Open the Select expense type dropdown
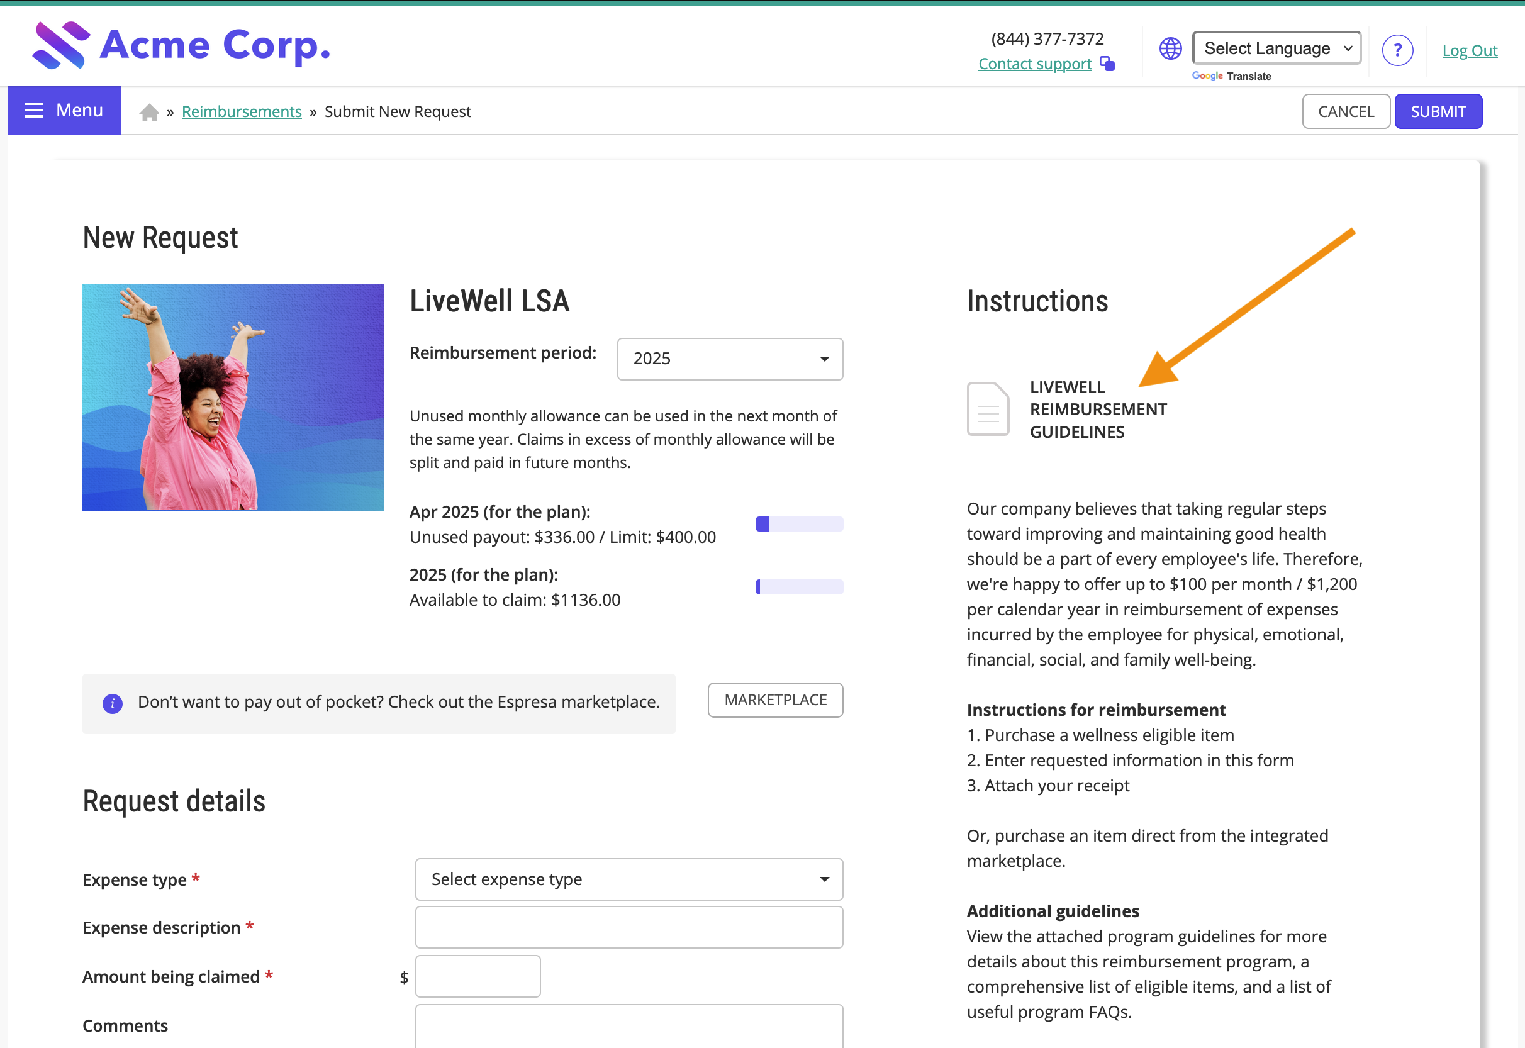Screen dimensions: 1525x1048 pos(628,879)
